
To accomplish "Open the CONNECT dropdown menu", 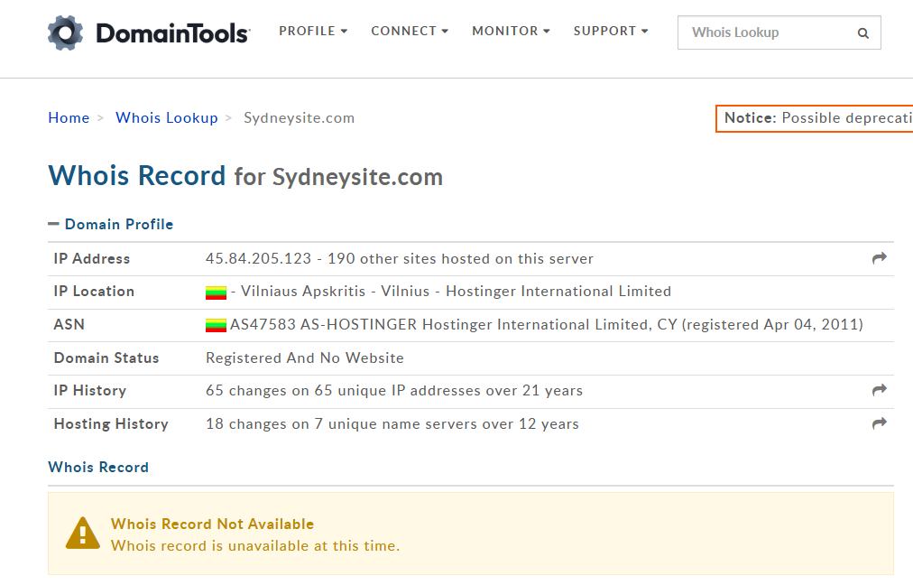I will (410, 31).
